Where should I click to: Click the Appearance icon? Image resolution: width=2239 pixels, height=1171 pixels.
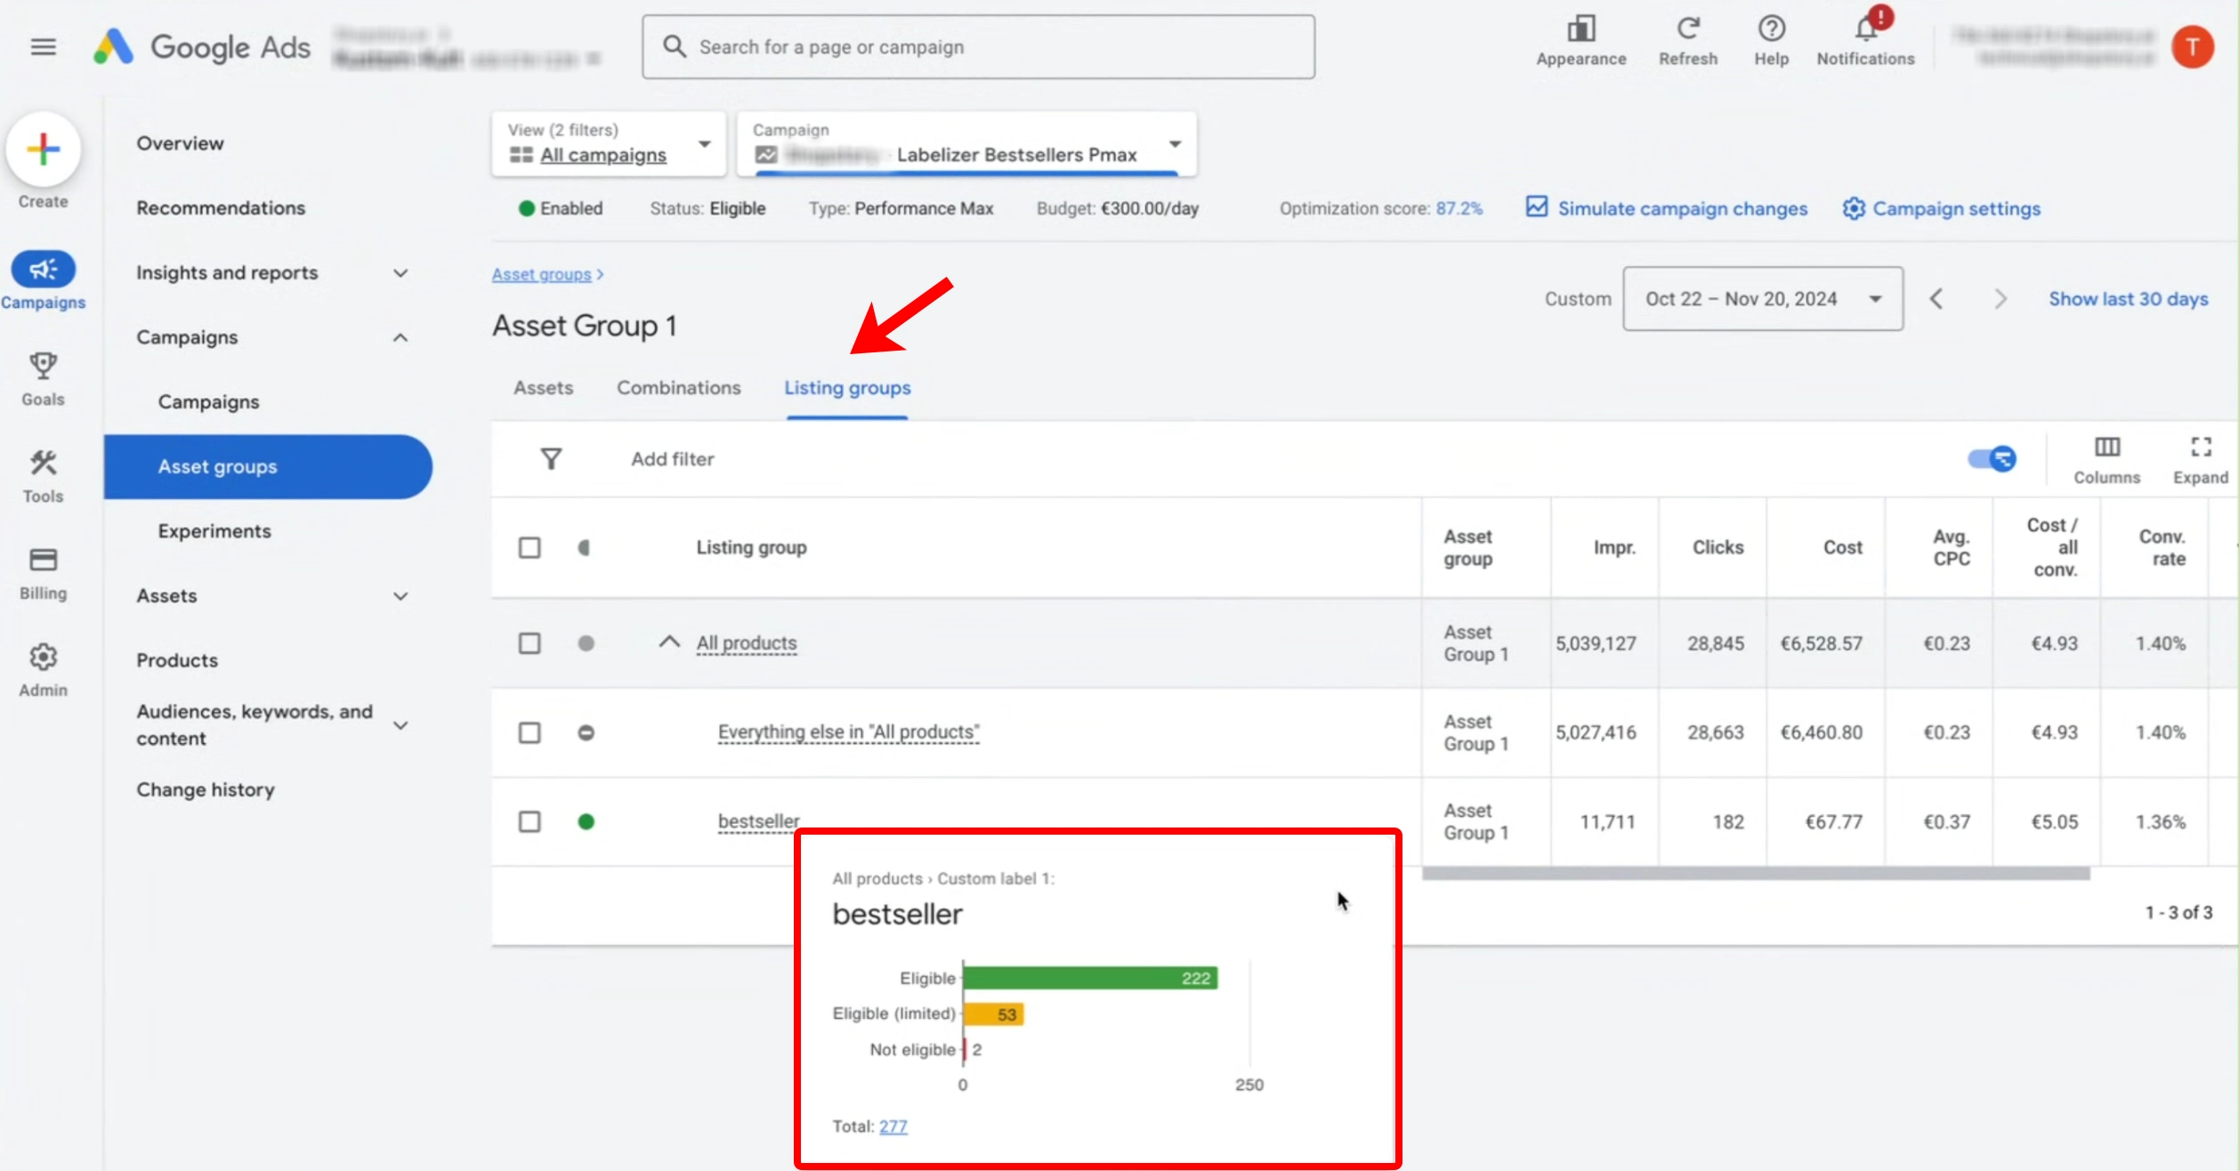pos(1580,29)
